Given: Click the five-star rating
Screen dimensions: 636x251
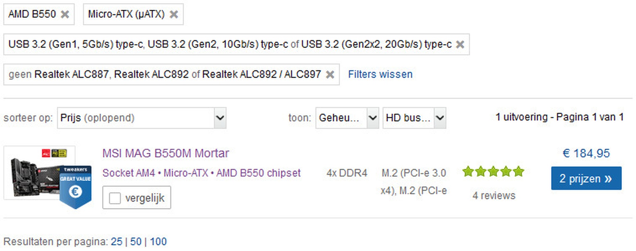Looking at the screenshot, I should pyautogui.click(x=493, y=172).
